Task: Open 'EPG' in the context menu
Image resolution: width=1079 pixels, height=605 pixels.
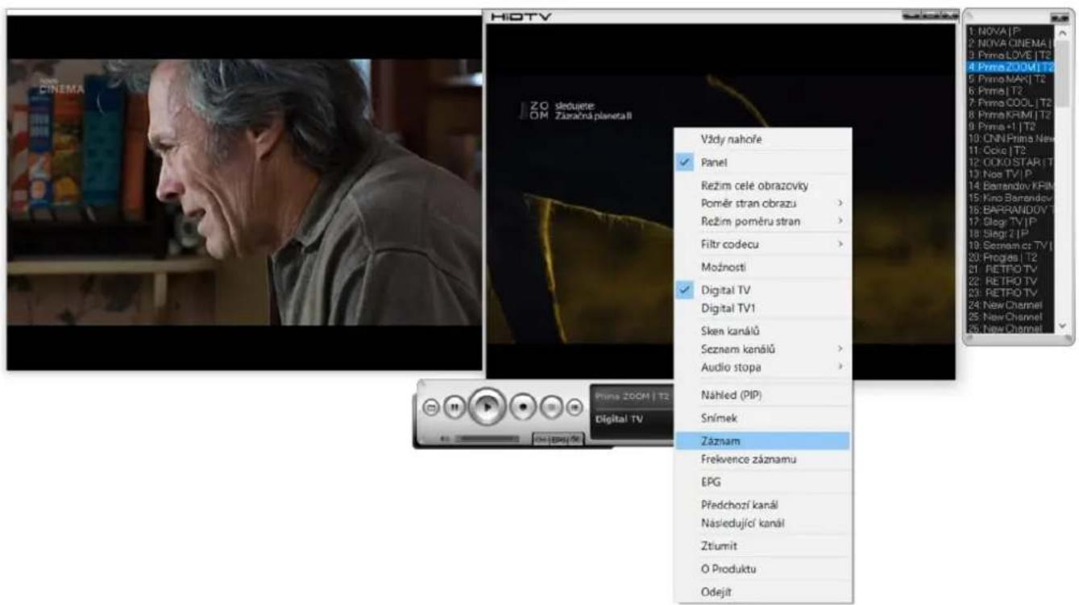Action: (x=762, y=482)
